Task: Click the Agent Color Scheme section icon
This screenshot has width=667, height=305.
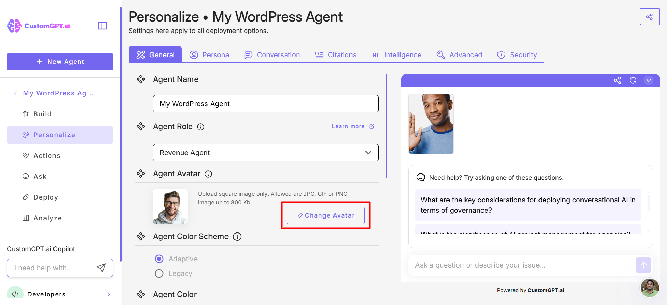Action: pos(141,237)
